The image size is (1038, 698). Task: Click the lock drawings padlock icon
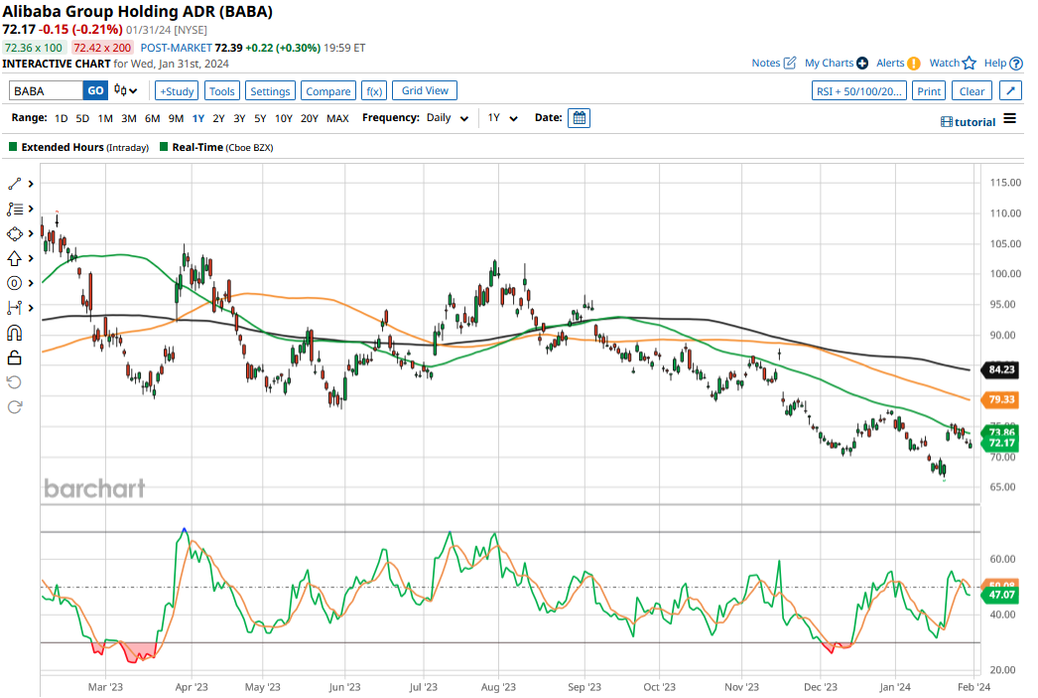click(15, 357)
